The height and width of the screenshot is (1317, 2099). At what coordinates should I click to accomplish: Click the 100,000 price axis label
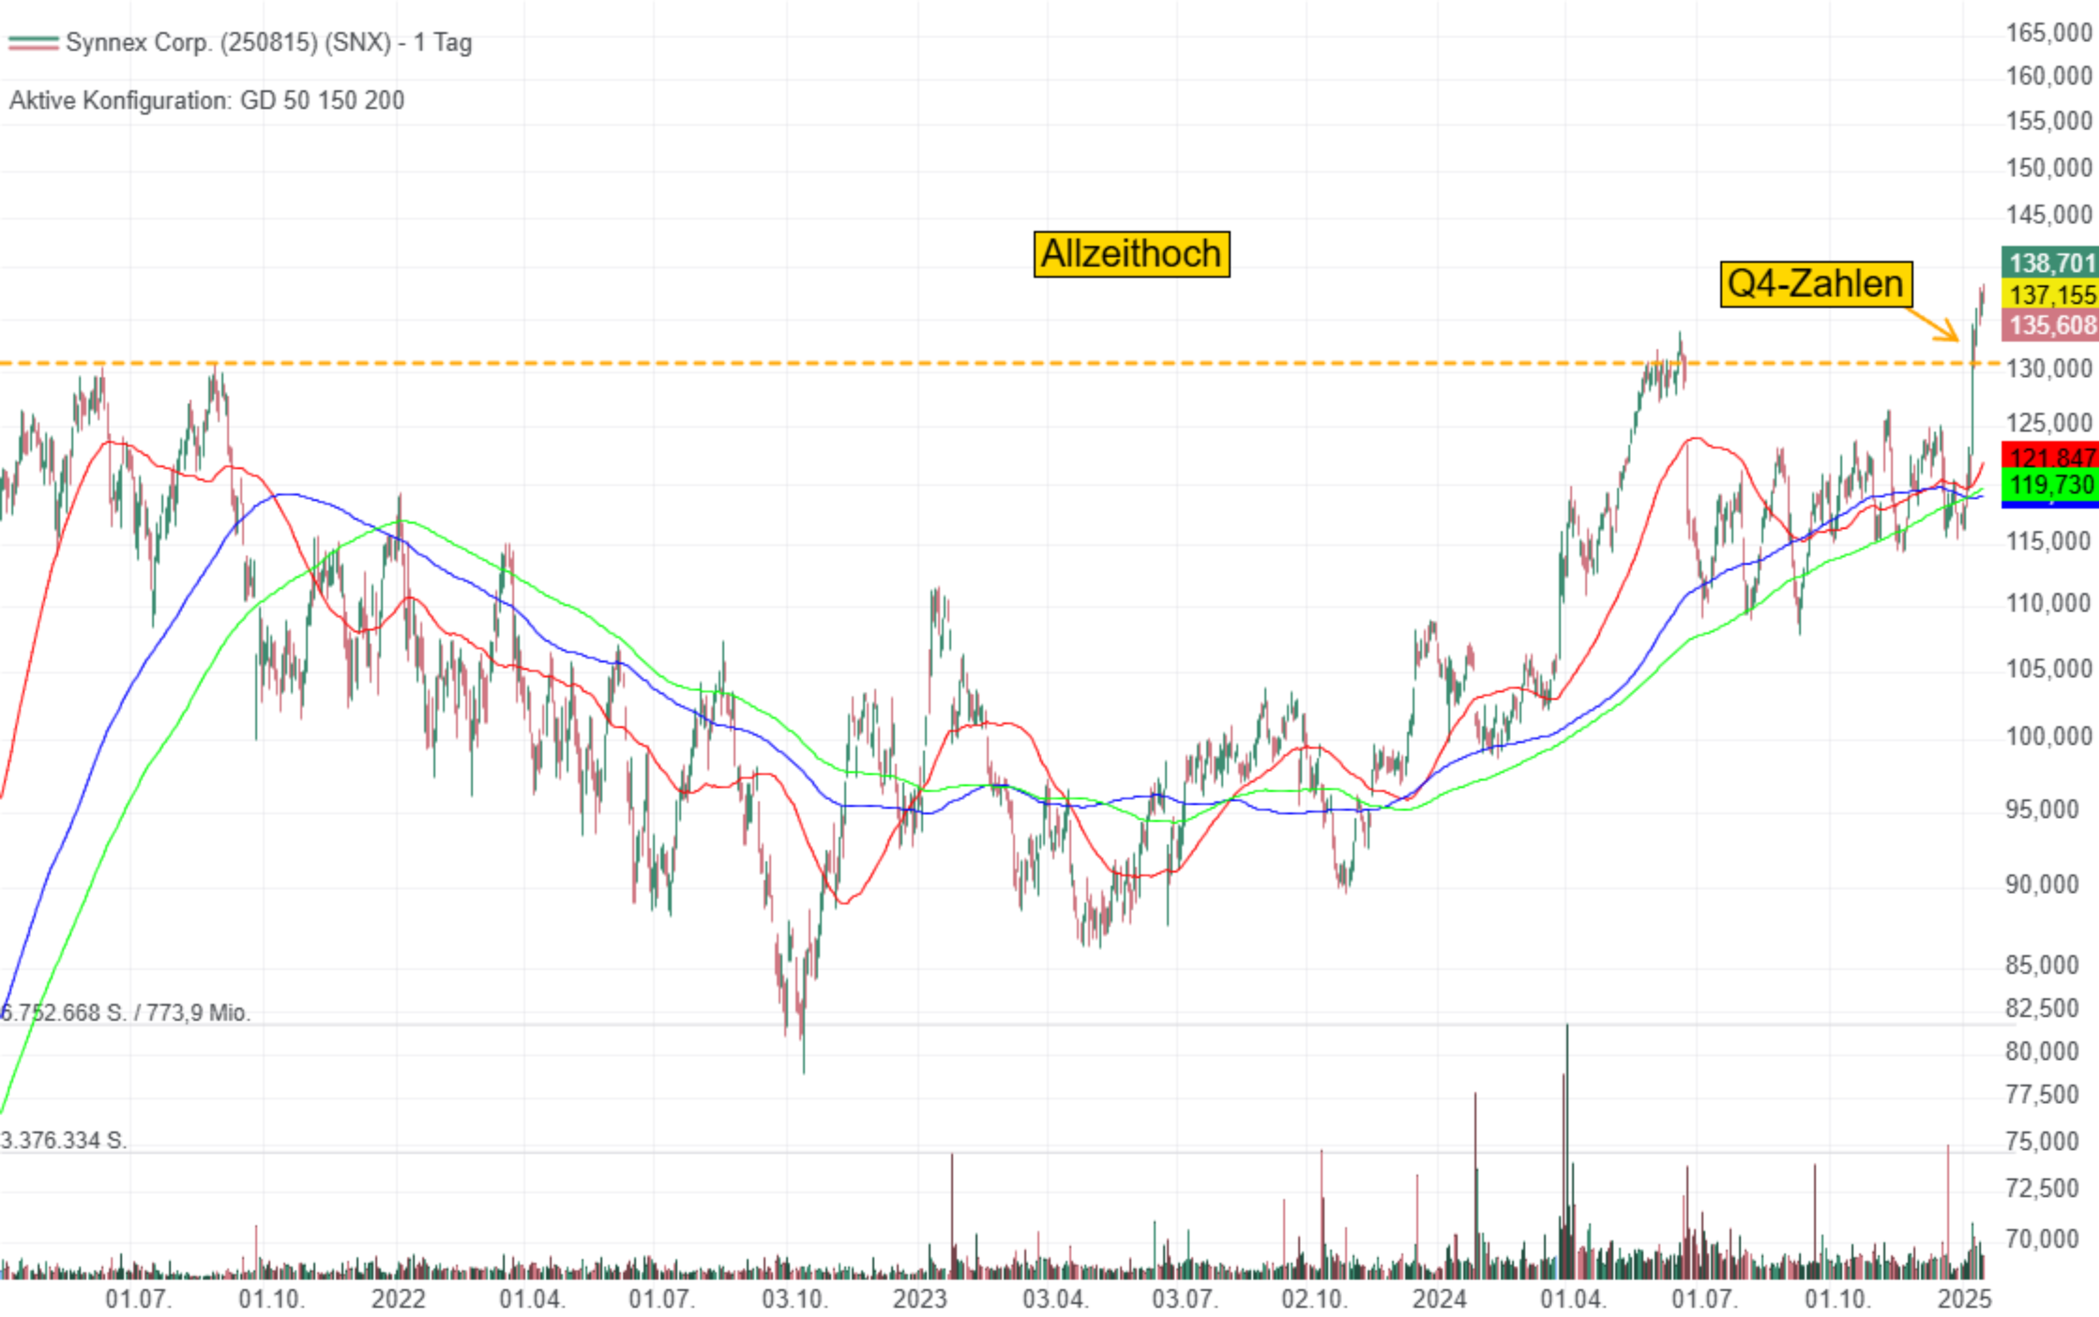[2049, 736]
